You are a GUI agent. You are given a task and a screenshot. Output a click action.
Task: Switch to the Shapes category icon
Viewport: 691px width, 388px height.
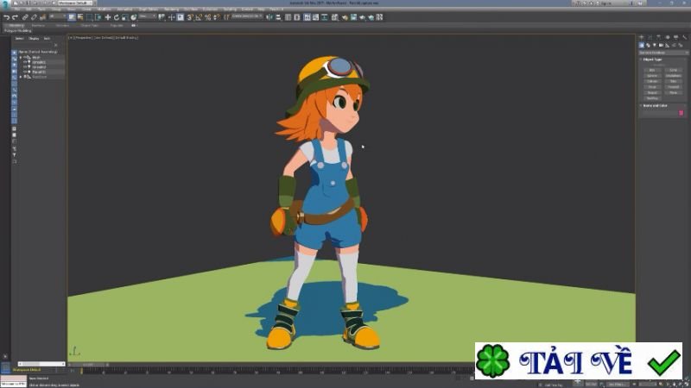coord(647,45)
